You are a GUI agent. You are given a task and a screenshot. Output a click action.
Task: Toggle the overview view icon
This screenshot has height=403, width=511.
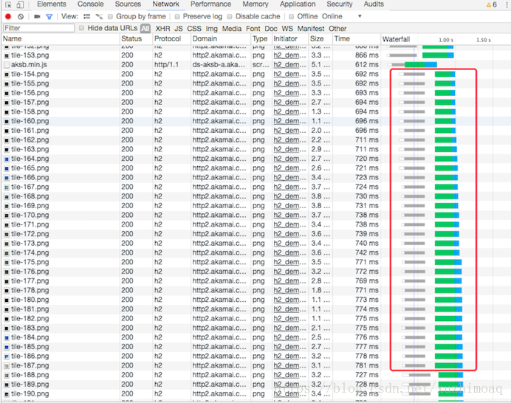click(x=99, y=17)
